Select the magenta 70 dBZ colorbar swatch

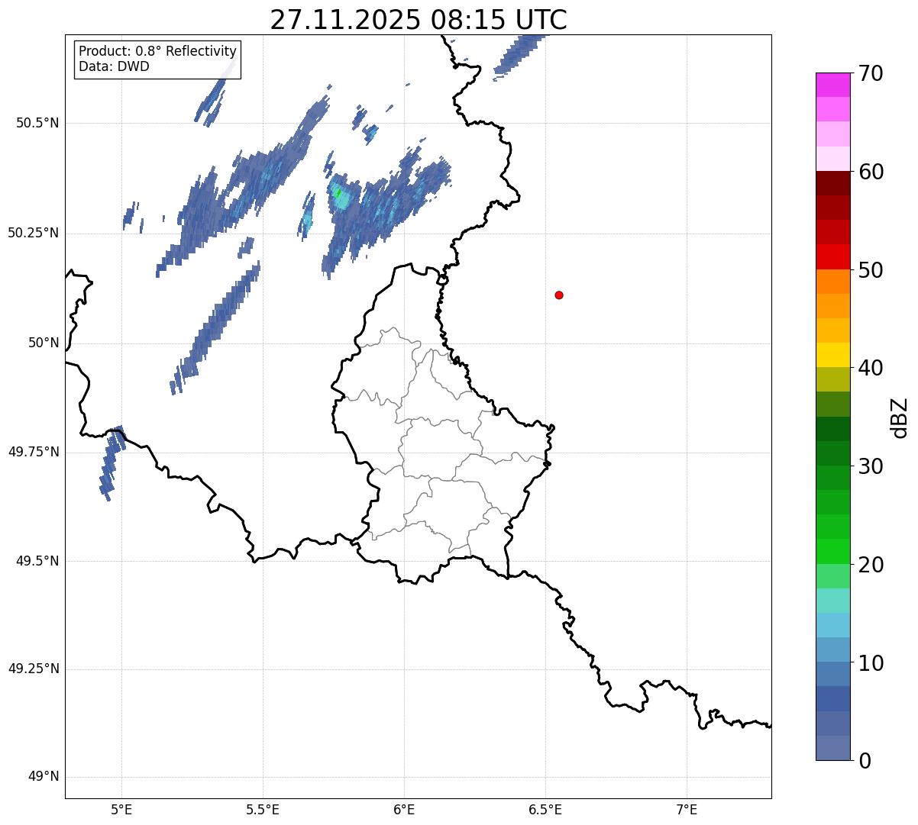pyautogui.click(x=833, y=85)
